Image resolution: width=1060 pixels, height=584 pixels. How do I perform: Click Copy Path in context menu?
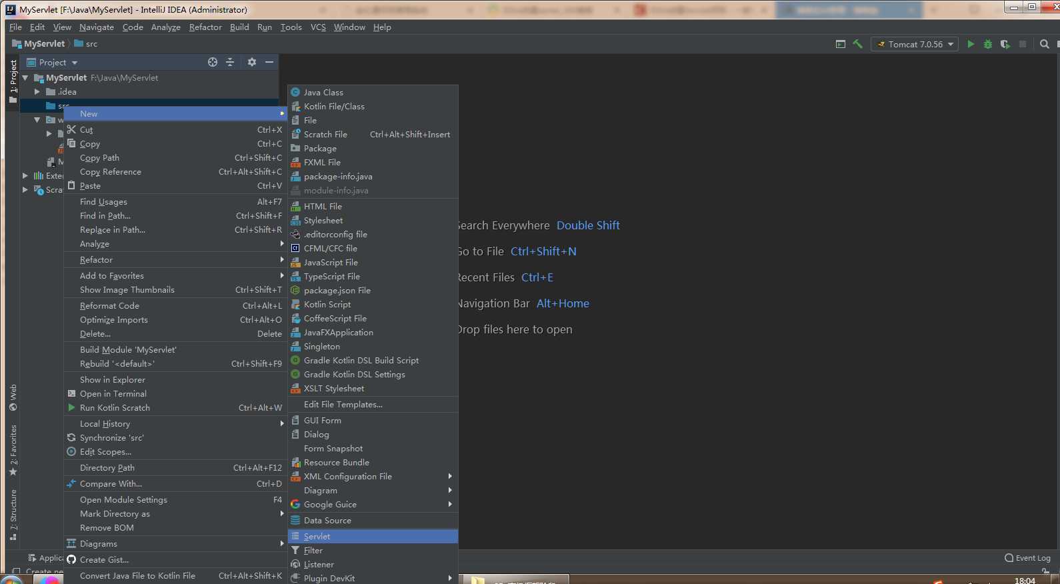[175, 158]
